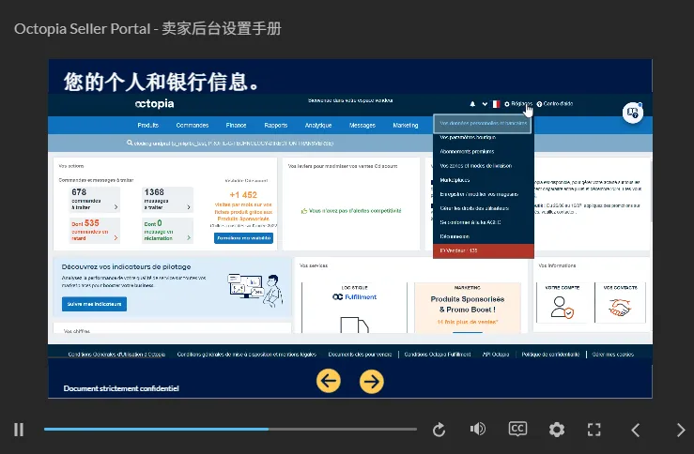
Task: Select Vos données personnelles et bancaires menu entry
Action: point(484,123)
